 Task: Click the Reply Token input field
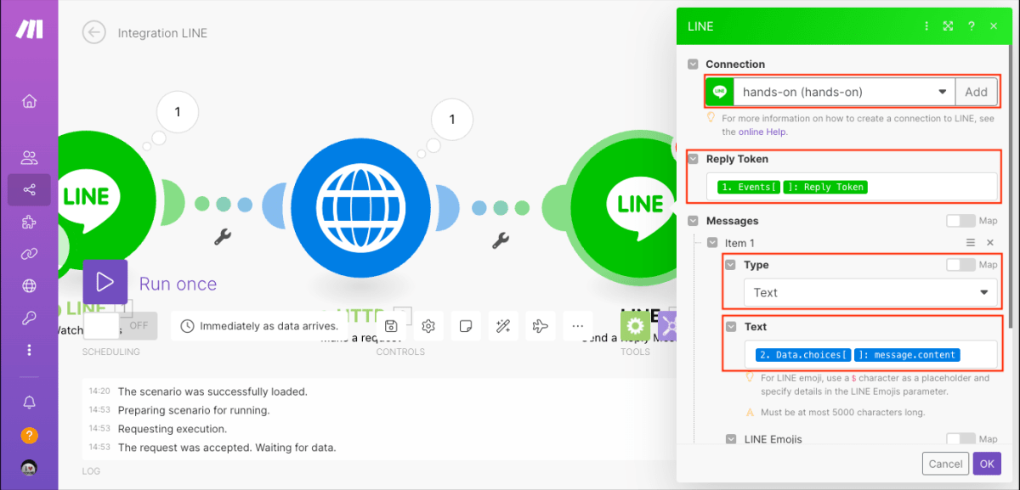[x=852, y=187]
